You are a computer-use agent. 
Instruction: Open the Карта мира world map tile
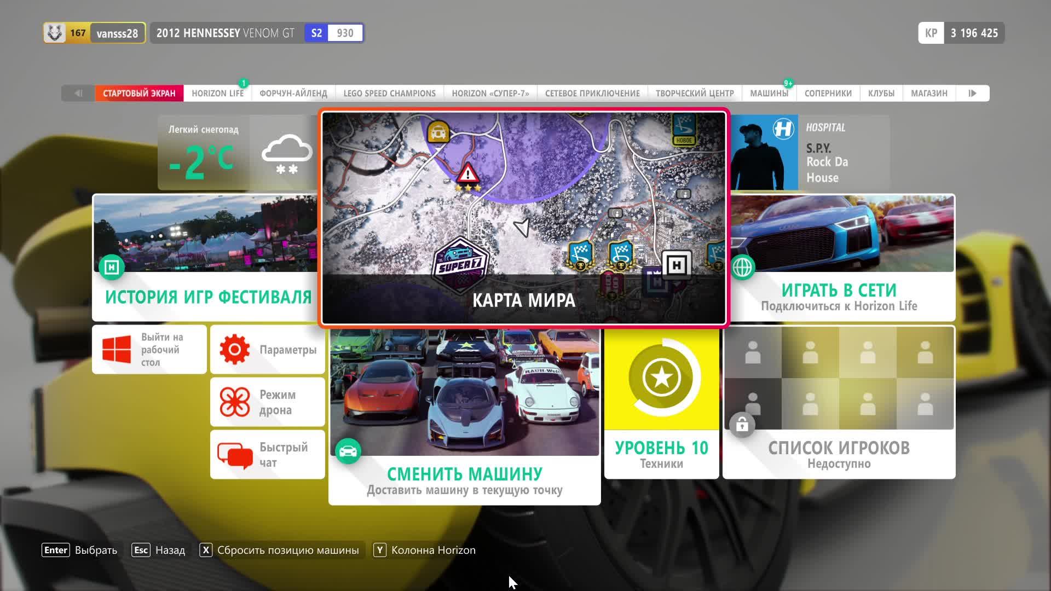(x=524, y=218)
